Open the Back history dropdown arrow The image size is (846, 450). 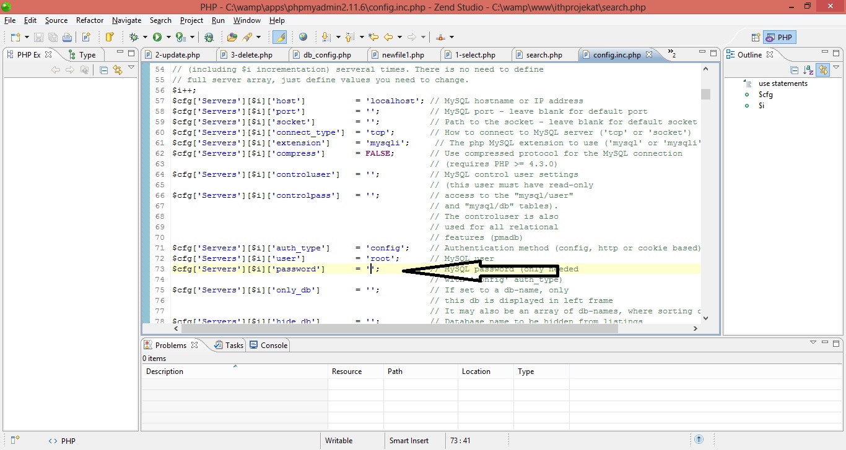tap(399, 38)
